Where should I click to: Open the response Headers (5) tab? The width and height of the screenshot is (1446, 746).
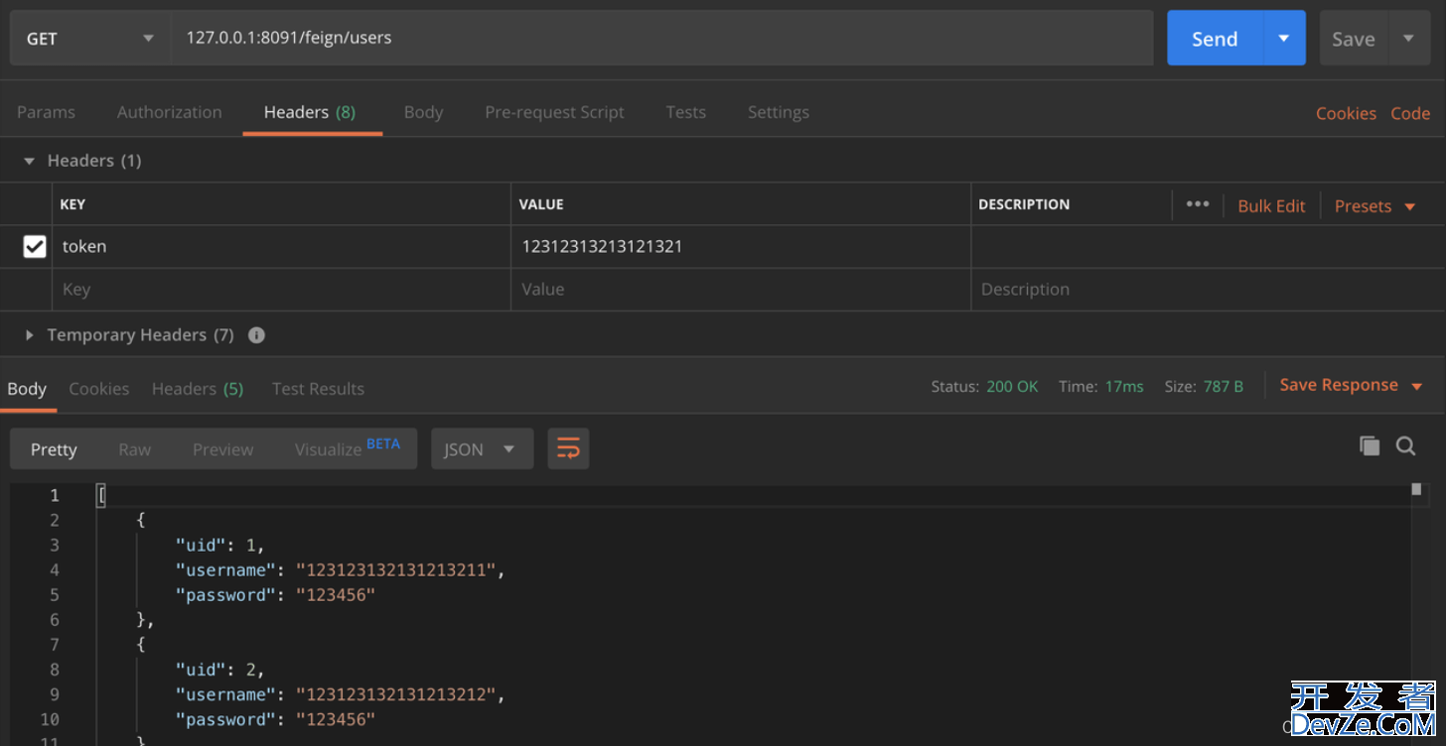tap(198, 389)
